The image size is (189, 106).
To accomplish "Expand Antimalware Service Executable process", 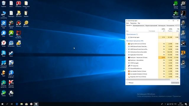I will pyautogui.click(x=127, y=52).
